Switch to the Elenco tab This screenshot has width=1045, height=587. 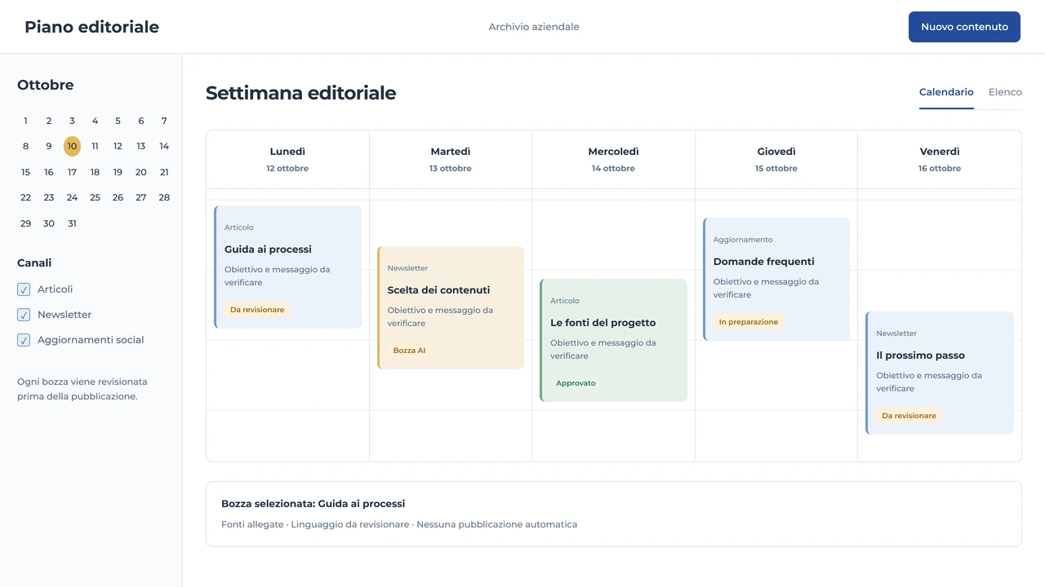tap(1005, 92)
